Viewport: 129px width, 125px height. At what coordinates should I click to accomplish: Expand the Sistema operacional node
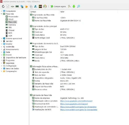click(x=1, y=38)
